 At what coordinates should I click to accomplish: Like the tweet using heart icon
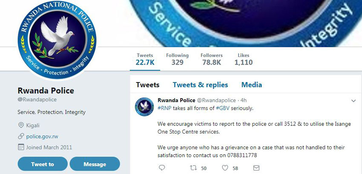225,168
